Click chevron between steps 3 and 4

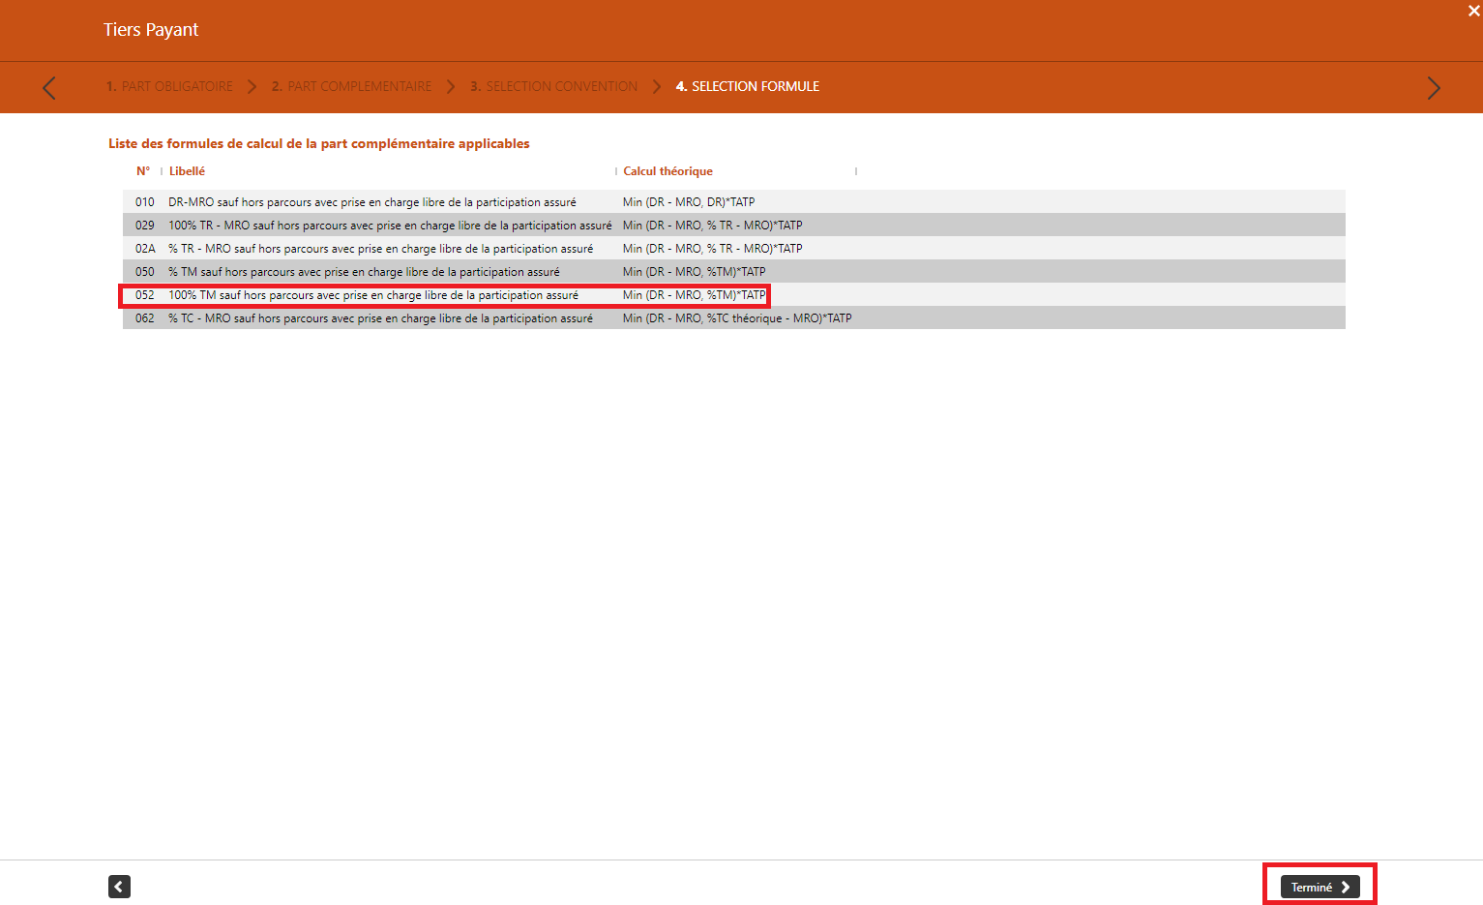[657, 87]
